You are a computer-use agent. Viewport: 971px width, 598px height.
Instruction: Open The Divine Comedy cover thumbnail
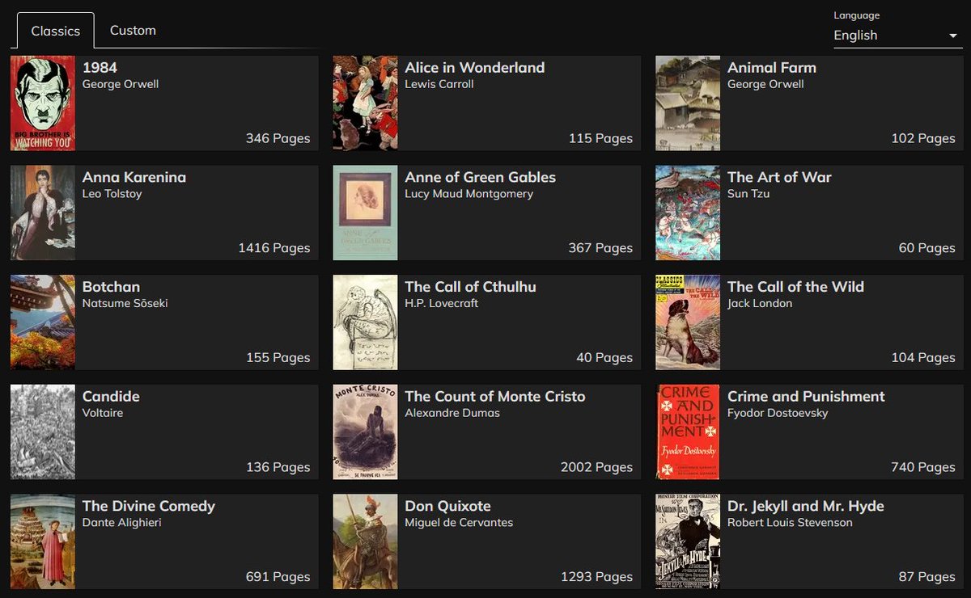(x=43, y=541)
